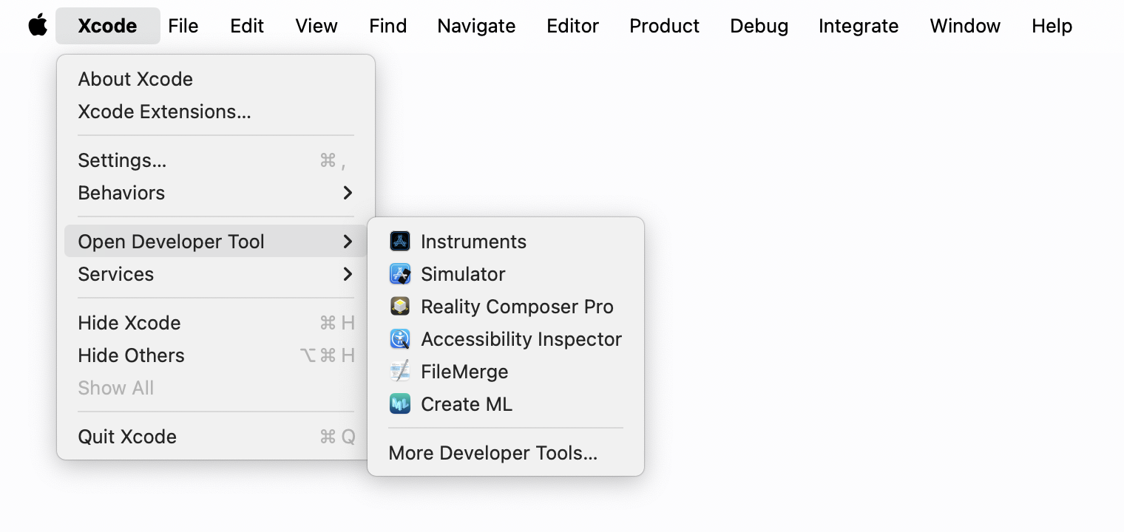This screenshot has width=1124, height=532.
Task: Open the Editor menu
Action: point(573,26)
